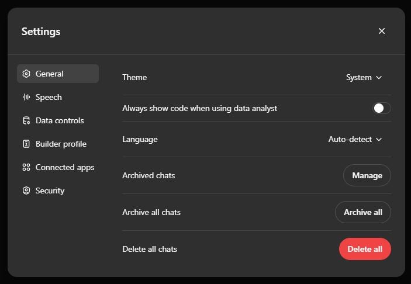411x284 pixels.
Task: Click the Builder profile badge icon
Action: [26, 144]
